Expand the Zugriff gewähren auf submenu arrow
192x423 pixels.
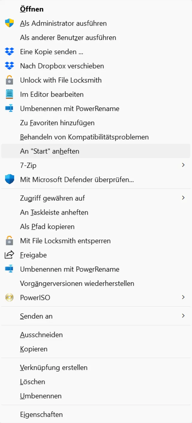tap(183, 198)
